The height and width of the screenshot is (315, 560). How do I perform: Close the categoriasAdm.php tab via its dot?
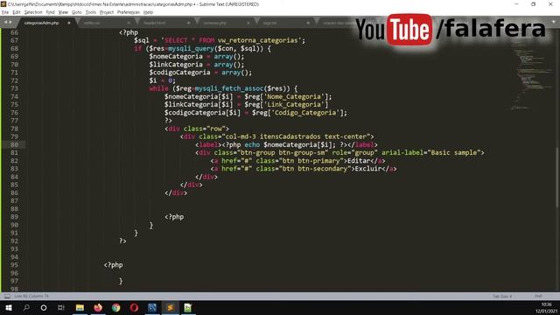coord(69,23)
